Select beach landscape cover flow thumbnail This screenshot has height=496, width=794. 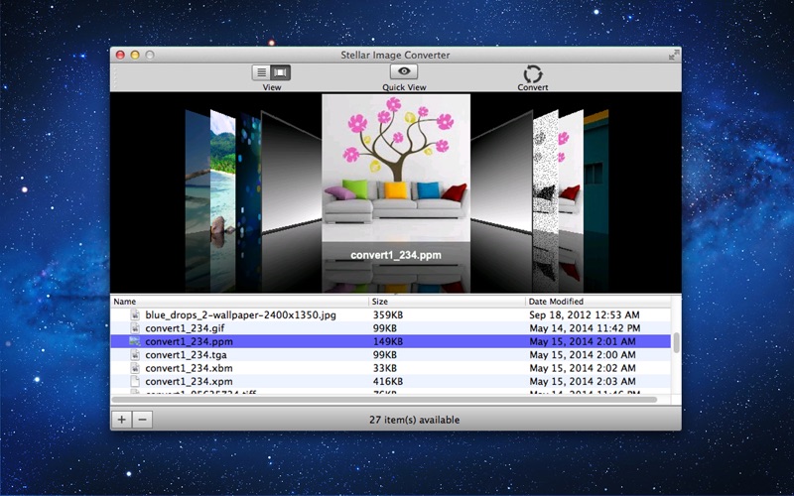222,172
